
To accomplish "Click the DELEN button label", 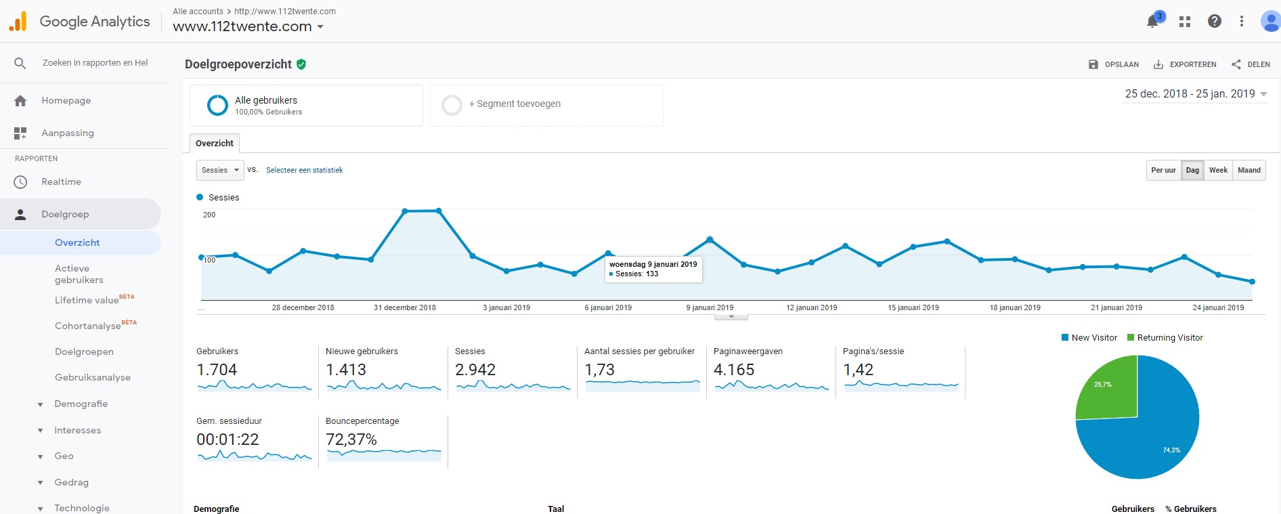I will click(1259, 64).
